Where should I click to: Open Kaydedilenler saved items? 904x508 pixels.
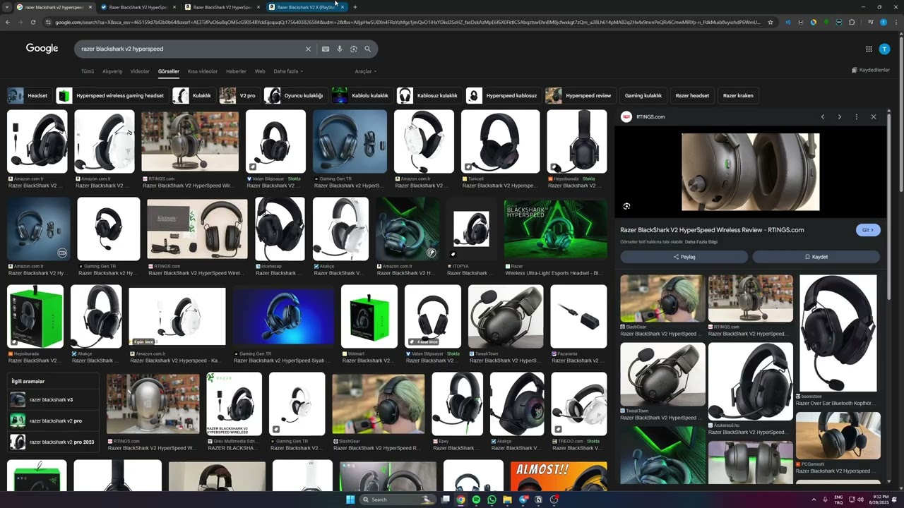(870, 70)
